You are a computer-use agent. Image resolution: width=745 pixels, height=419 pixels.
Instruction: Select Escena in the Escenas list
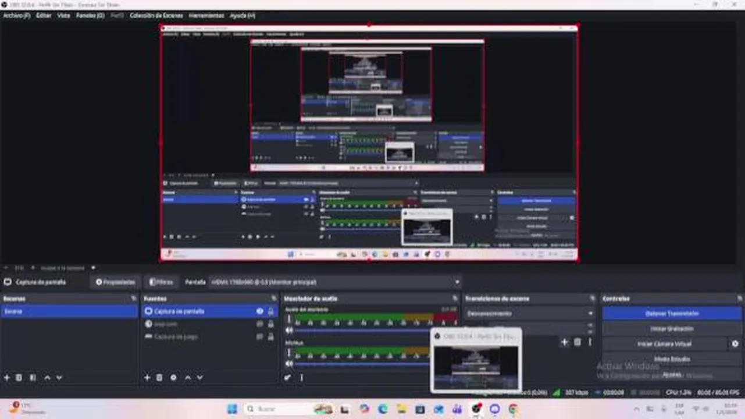[69, 311]
